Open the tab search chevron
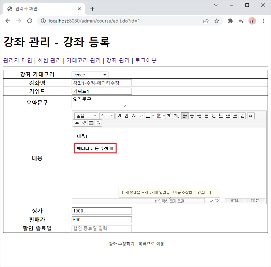The height and width of the screenshot is (267, 271). click(216, 5)
